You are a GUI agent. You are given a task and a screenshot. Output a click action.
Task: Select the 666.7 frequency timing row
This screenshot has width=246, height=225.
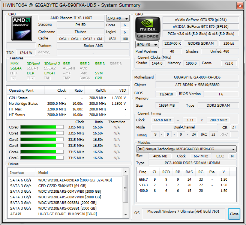click(x=186, y=179)
